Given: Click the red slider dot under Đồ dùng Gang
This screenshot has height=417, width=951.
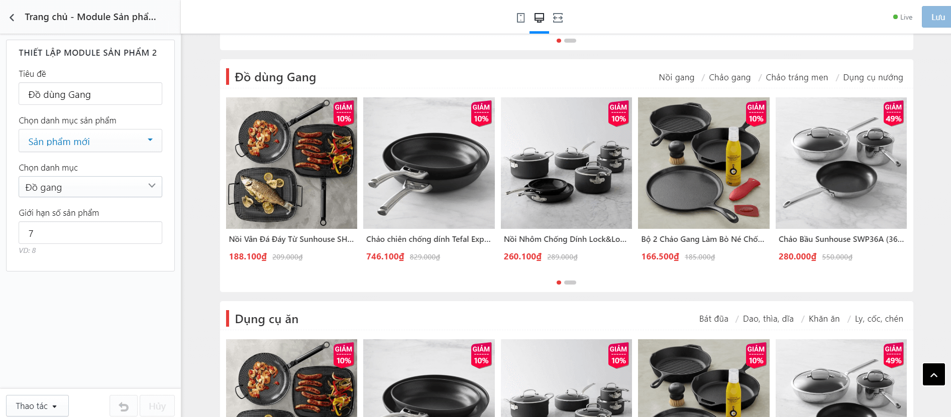Looking at the screenshot, I should pos(559,283).
